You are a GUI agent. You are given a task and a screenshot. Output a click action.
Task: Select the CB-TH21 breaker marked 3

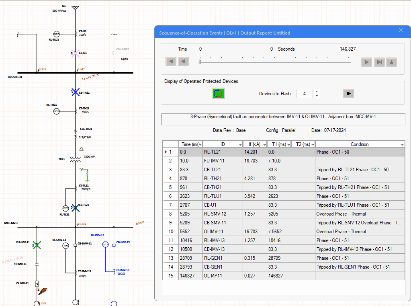(x=76, y=92)
